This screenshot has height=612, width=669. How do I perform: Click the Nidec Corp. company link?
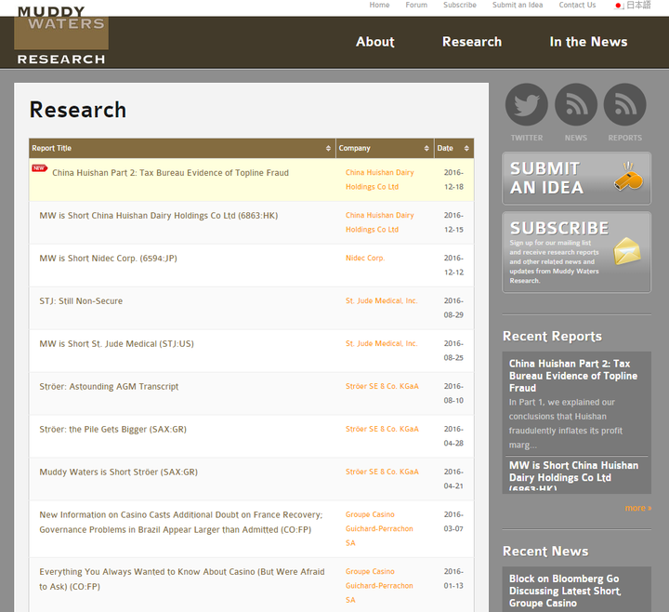(365, 258)
